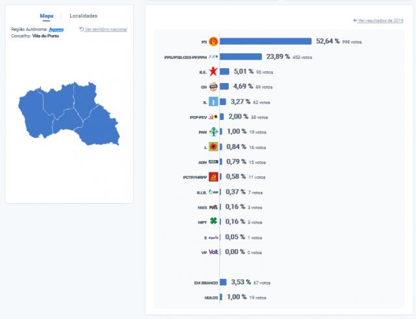The height and width of the screenshot is (319, 416).
Task: Click the L party poppy icon
Action: coord(213,147)
